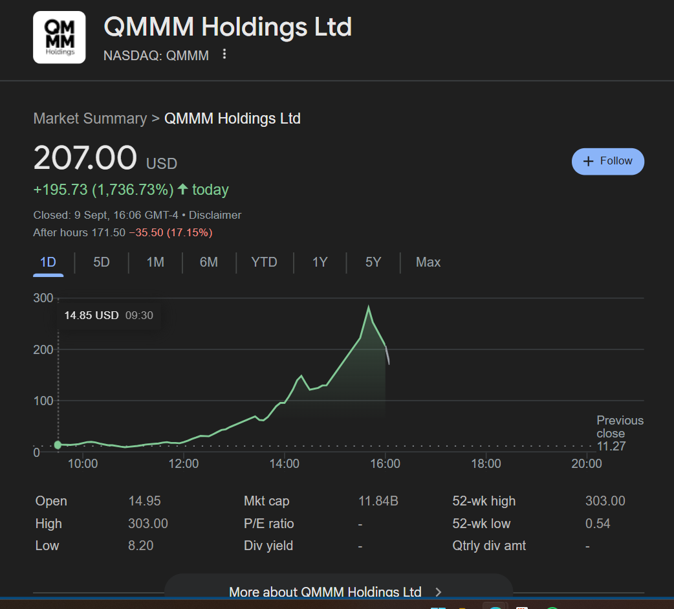This screenshot has width=674, height=609.
Task: Click the green up arrow beside today
Action: [182, 189]
